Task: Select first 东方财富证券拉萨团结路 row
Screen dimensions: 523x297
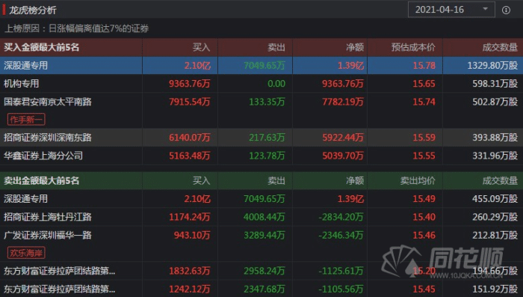Action: (261, 271)
